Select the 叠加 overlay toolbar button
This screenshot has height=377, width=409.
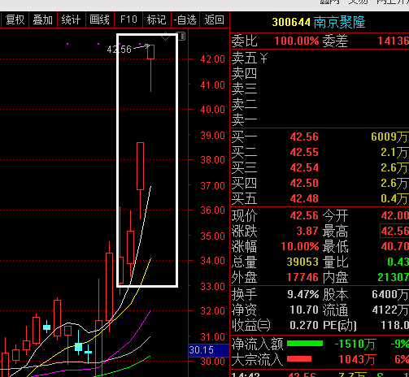[43, 19]
